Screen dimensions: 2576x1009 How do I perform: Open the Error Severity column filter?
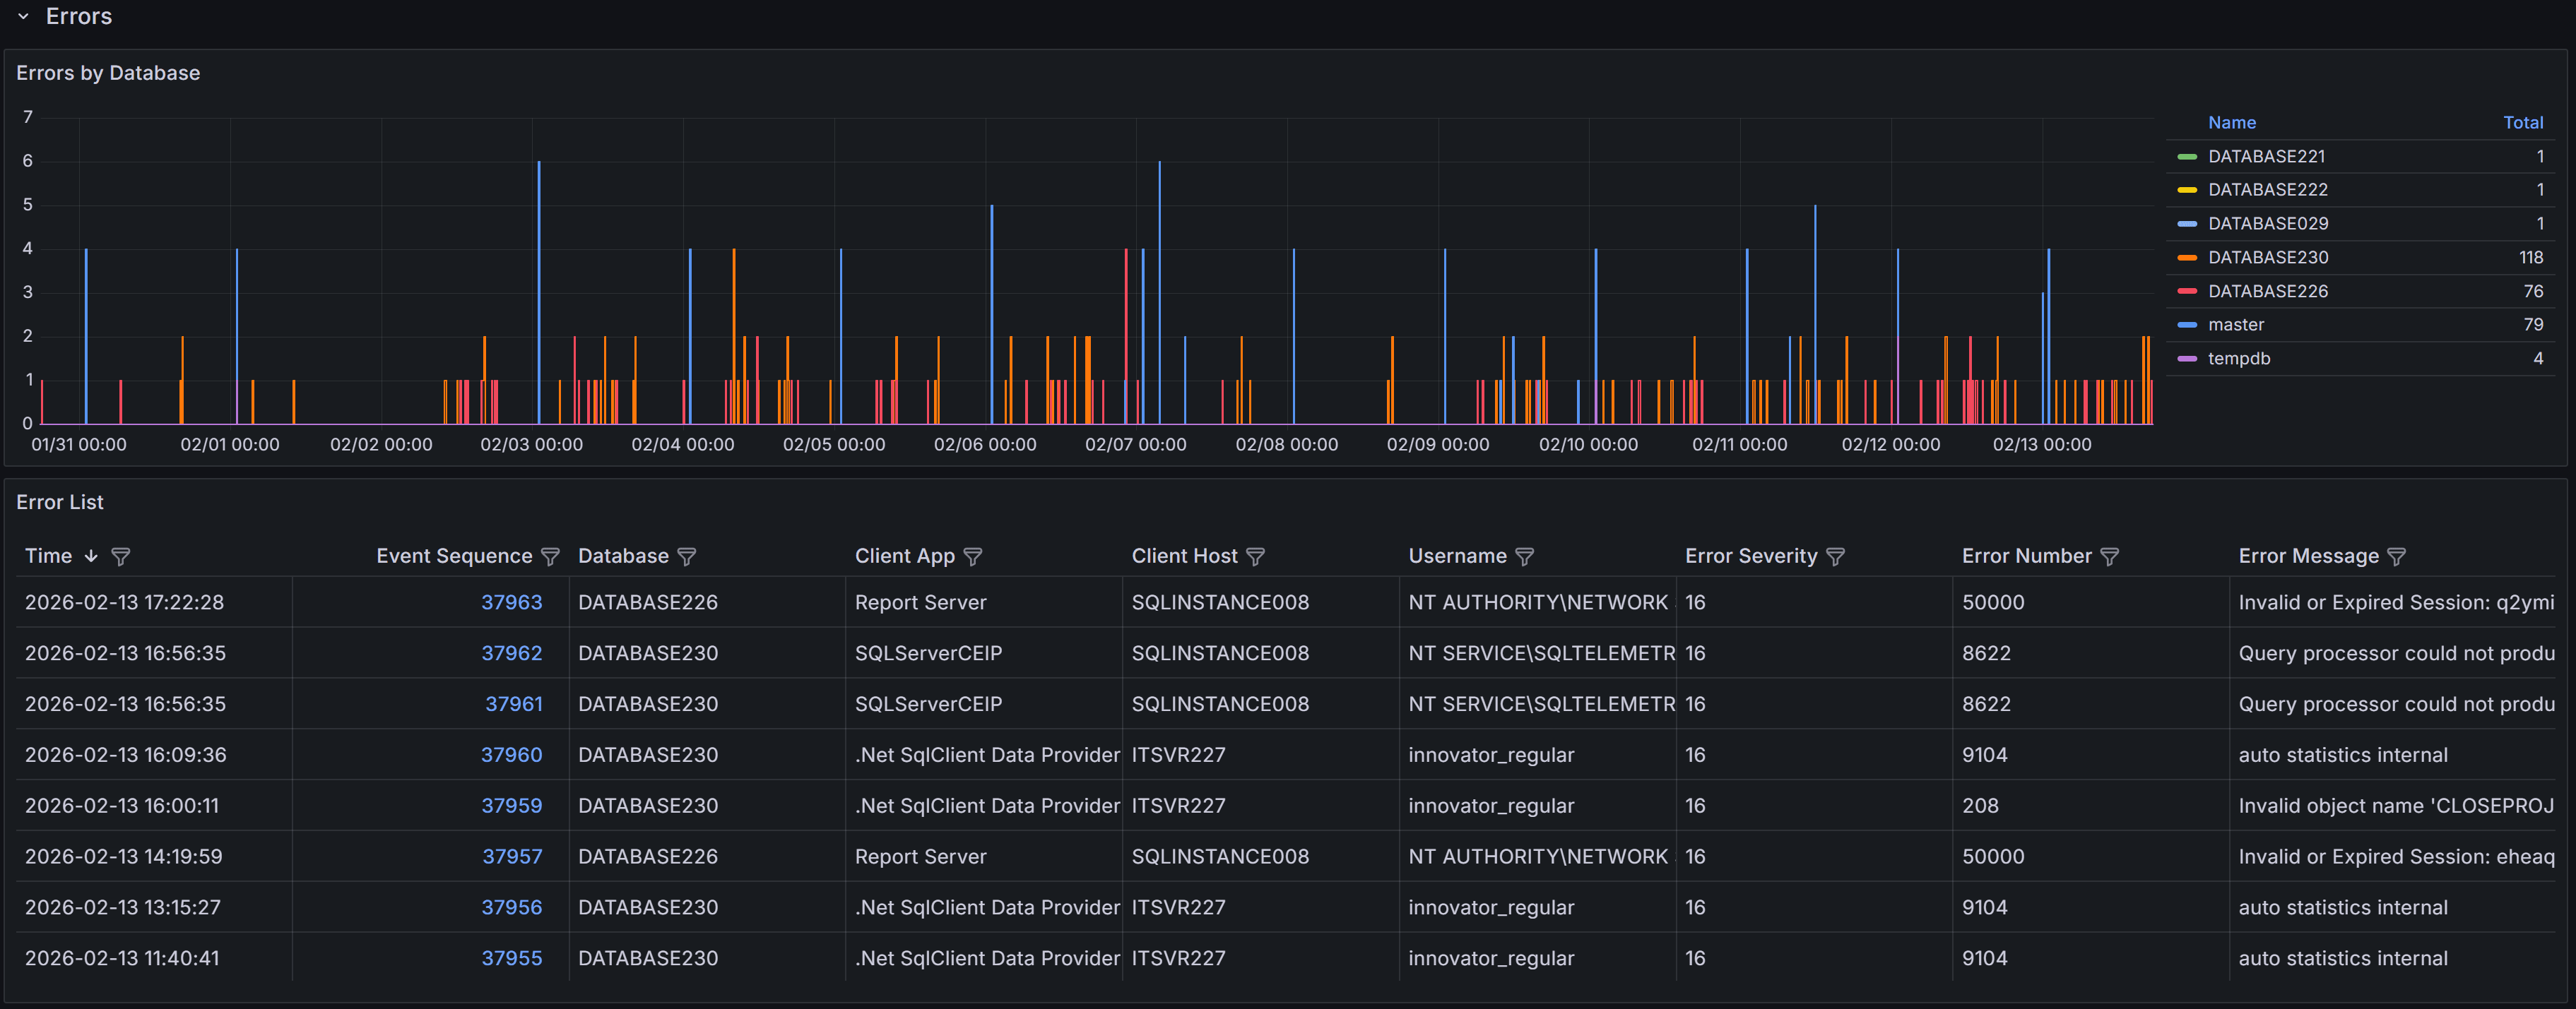(1835, 556)
